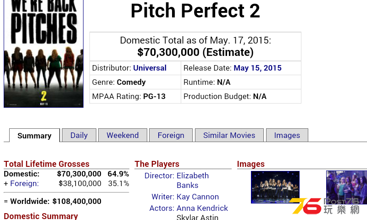Click the Pitch Perfect 2 title heading
This screenshot has height=220, width=367.
click(195, 11)
